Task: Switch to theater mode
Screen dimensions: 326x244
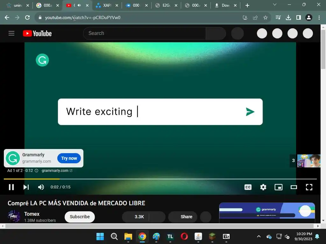Action: click(294, 187)
